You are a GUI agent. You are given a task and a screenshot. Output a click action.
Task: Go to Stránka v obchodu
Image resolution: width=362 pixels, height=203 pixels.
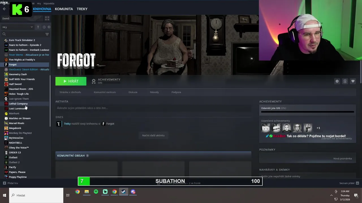click(x=70, y=92)
